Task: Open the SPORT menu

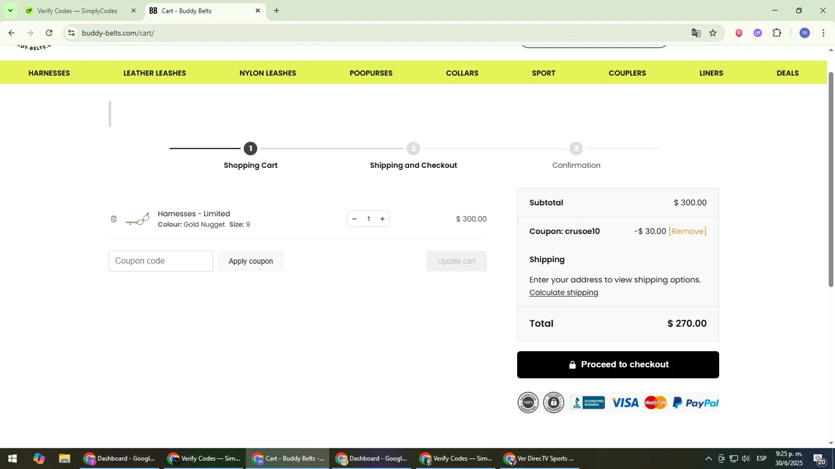Action: point(544,73)
